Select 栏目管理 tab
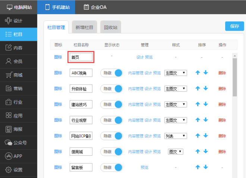 point(56,28)
